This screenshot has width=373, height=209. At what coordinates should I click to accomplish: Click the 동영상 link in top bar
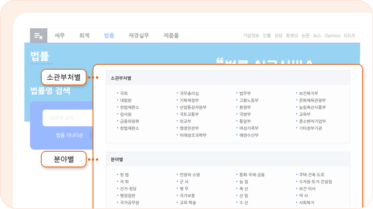point(292,36)
